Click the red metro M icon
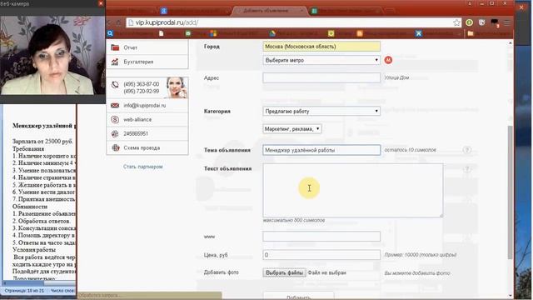The height and width of the screenshot is (300, 533). click(x=388, y=60)
